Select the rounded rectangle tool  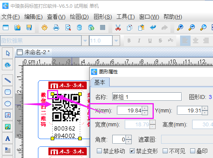[8, 92]
